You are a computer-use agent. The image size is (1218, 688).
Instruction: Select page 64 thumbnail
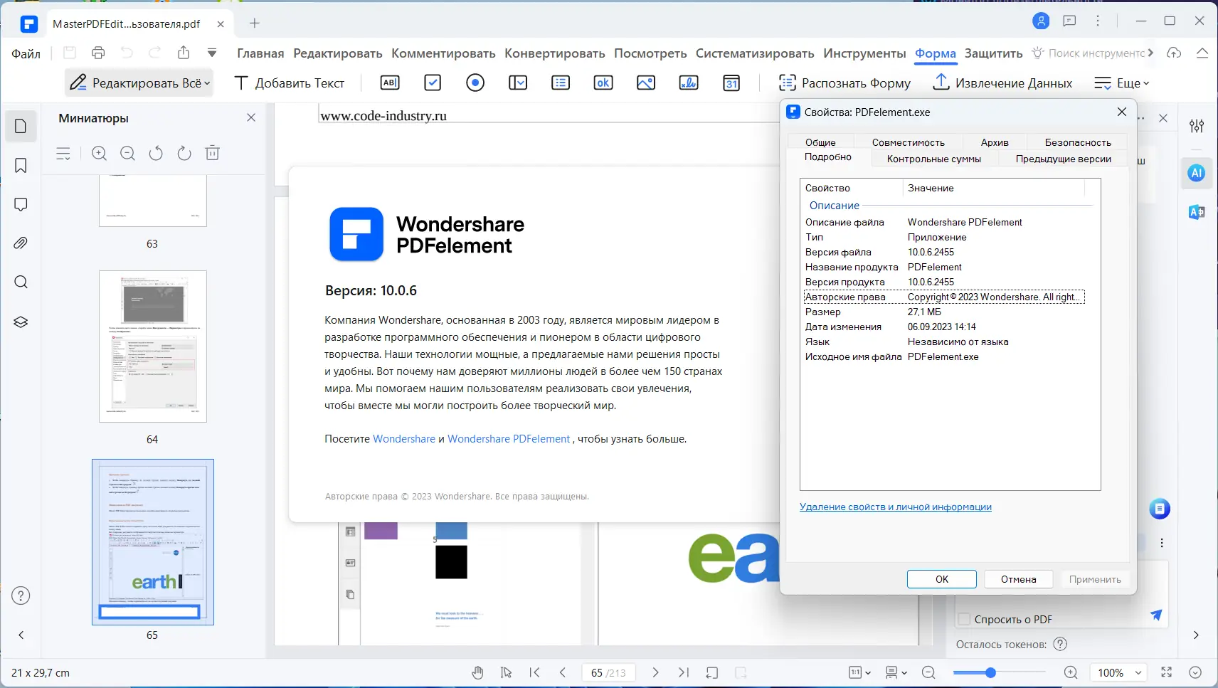tap(152, 346)
